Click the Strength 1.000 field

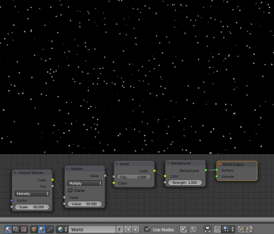(x=185, y=183)
